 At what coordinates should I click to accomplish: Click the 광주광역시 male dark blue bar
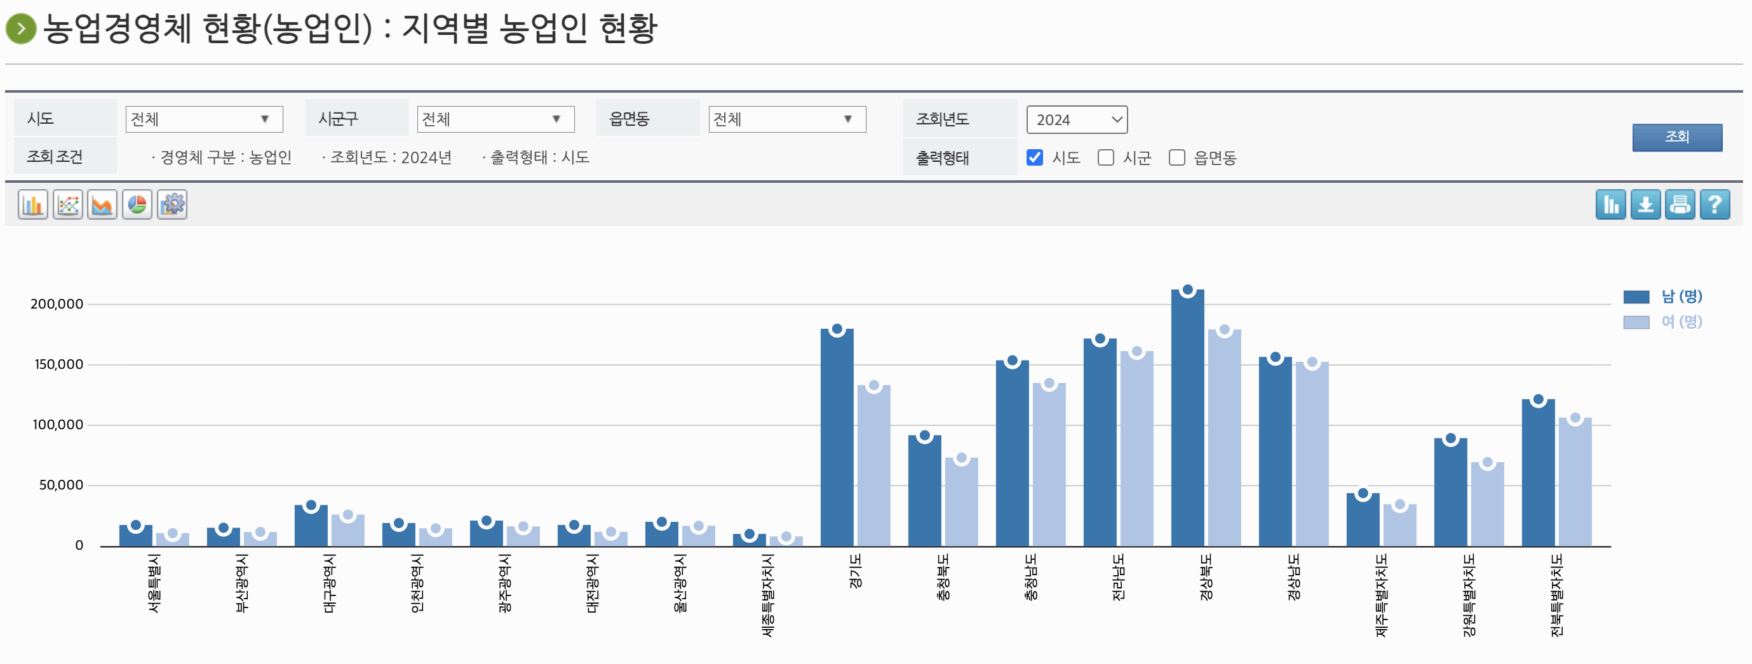[487, 533]
